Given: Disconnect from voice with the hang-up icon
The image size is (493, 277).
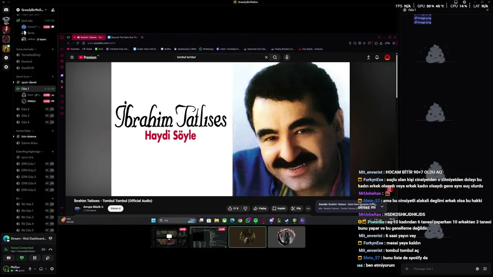Looking at the screenshot, I should pos(50,249).
